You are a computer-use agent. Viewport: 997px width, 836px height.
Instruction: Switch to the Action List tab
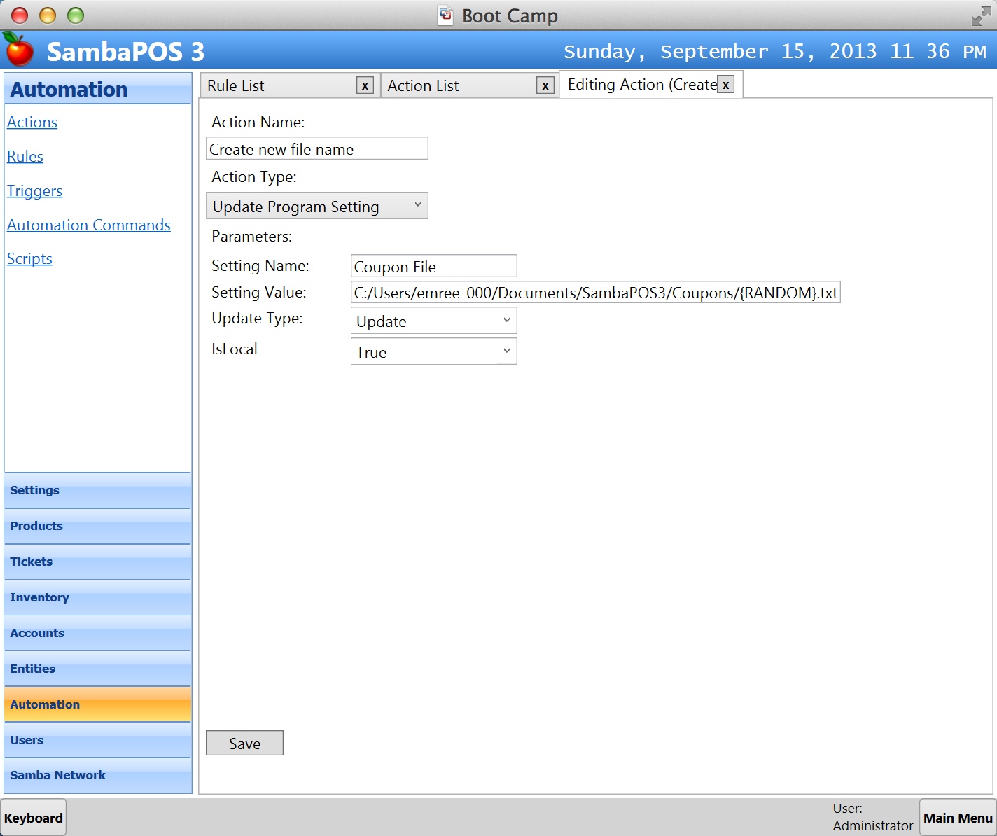(457, 85)
